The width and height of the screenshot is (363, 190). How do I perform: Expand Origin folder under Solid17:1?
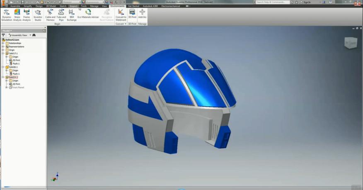(x=7, y=57)
